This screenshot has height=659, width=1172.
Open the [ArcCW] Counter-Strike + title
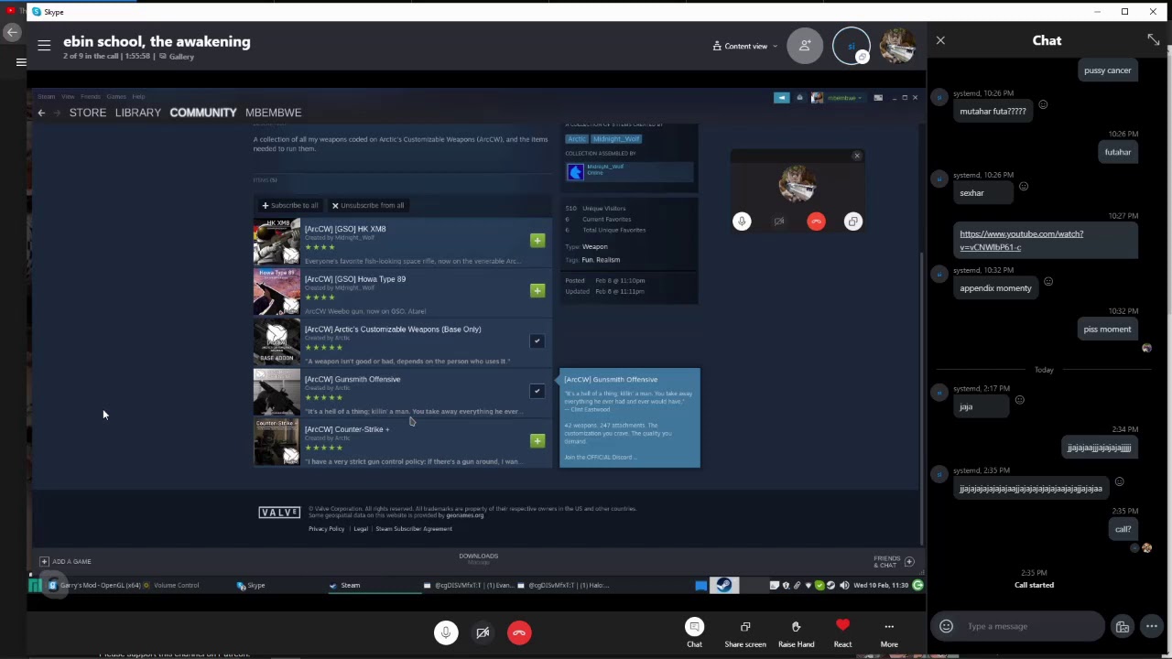click(347, 429)
